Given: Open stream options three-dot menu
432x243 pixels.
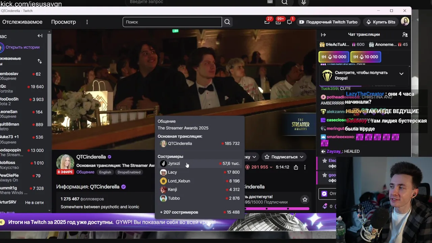Looking at the screenshot, I should [305, 167].
